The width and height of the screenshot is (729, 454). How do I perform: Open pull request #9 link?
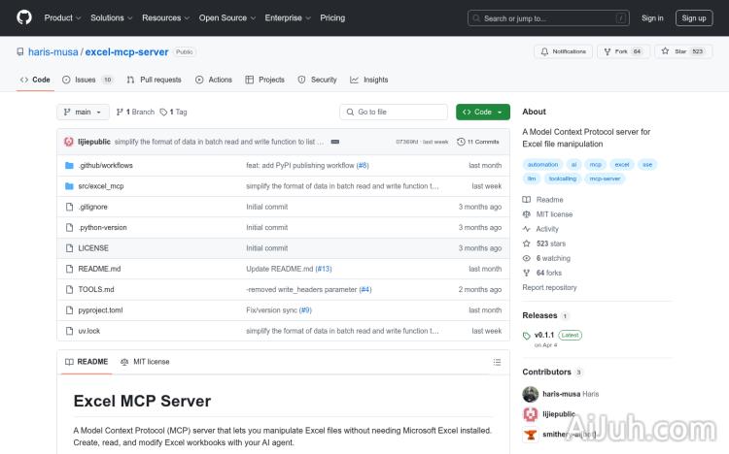(x=305, y=310)
